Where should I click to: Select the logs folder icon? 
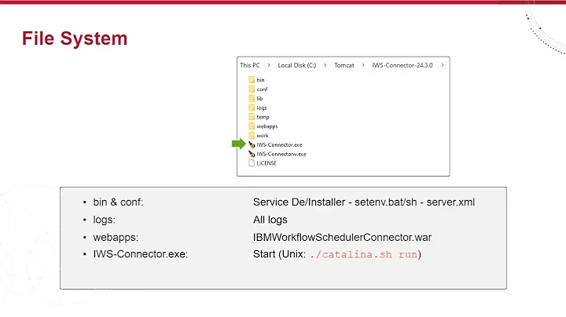tap(252, 107)
